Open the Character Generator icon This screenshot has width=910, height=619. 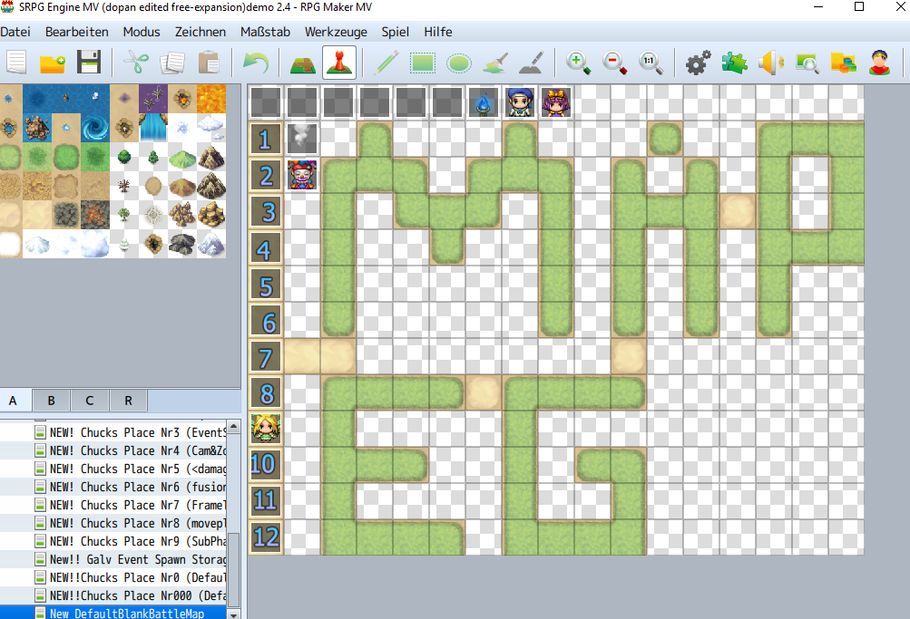click(x=880, y=62)
